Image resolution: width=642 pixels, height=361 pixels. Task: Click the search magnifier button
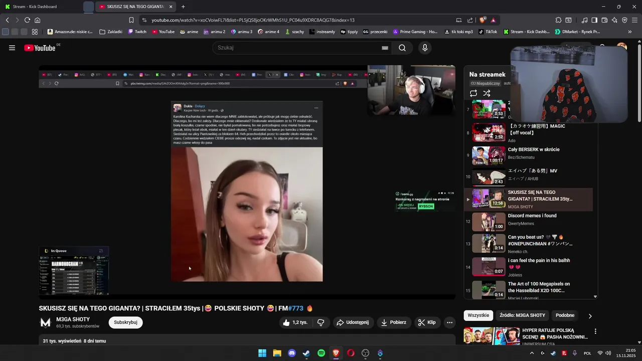pos(402,48)
